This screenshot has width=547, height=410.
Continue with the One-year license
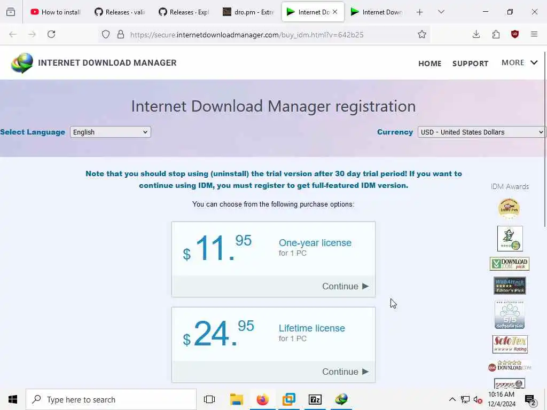345,286
